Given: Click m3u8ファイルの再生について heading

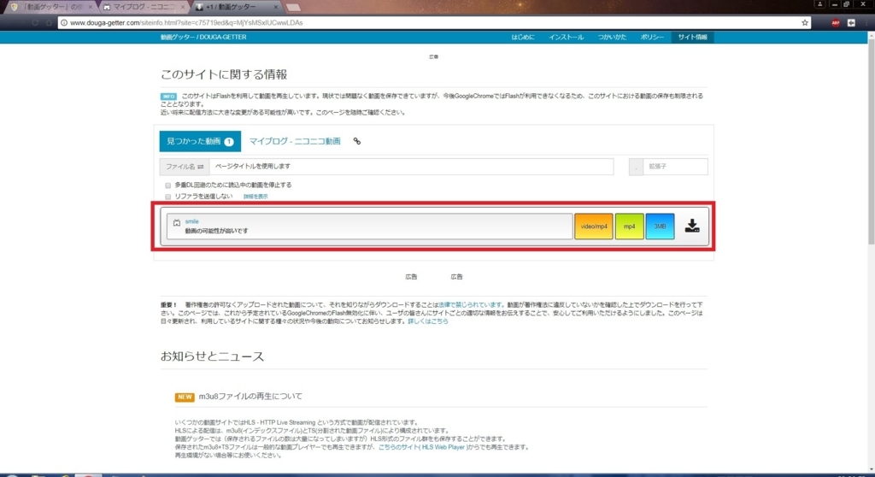Looking at the screenshot, I should pos(250,396).
